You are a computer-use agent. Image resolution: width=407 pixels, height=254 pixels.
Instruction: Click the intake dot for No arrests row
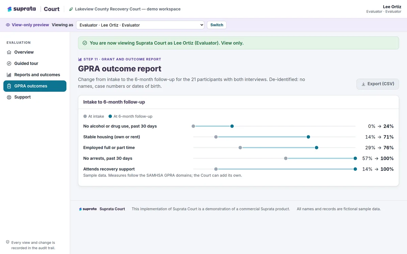pyautogui.click(x=286, y=158)
